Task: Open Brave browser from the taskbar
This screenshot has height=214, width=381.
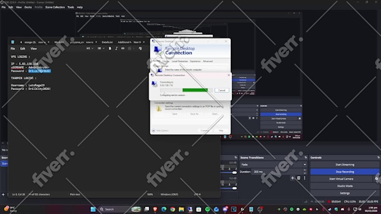Action: tap(155, 209)
